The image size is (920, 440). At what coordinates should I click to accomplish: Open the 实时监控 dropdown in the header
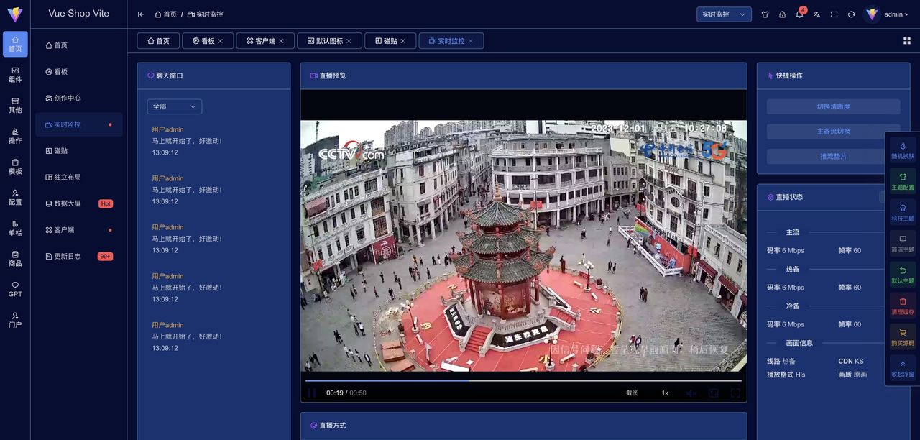click(x=724, y=14)
